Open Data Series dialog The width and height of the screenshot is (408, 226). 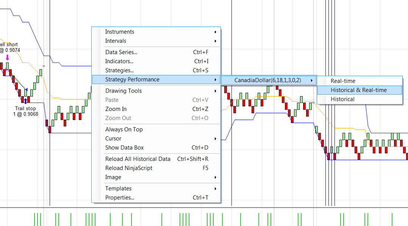coord(121,52)
